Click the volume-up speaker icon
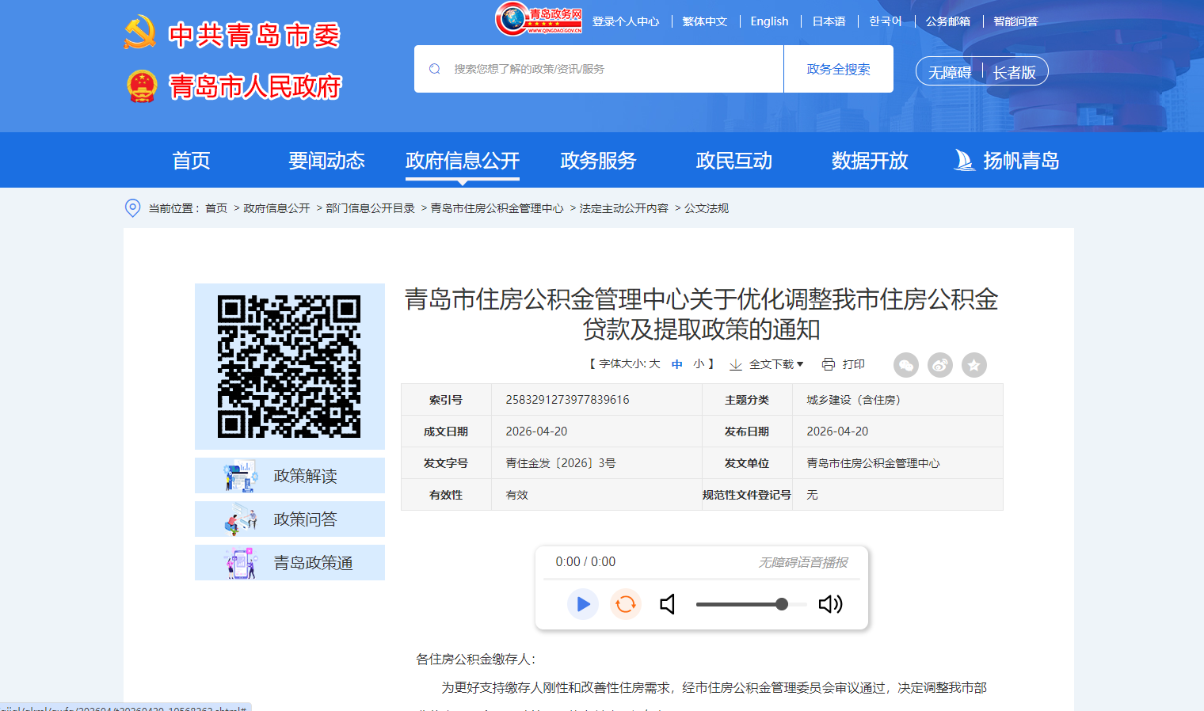Image resolution: width=1204 pixels, height=711 pixels. point(830,604)
